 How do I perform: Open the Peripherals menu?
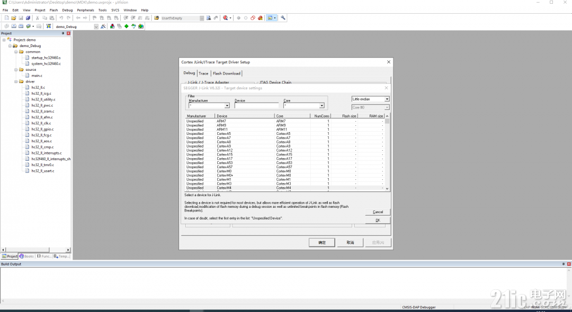85,10
